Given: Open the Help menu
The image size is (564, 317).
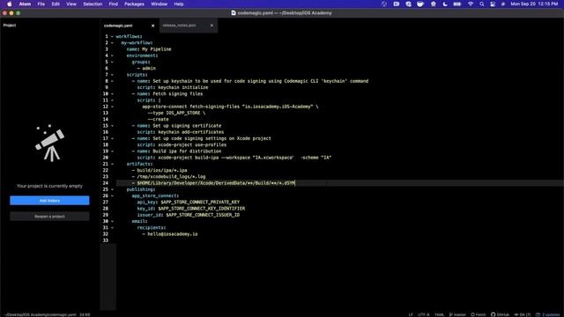Looking at the screenshot, I should pos(179,4).
